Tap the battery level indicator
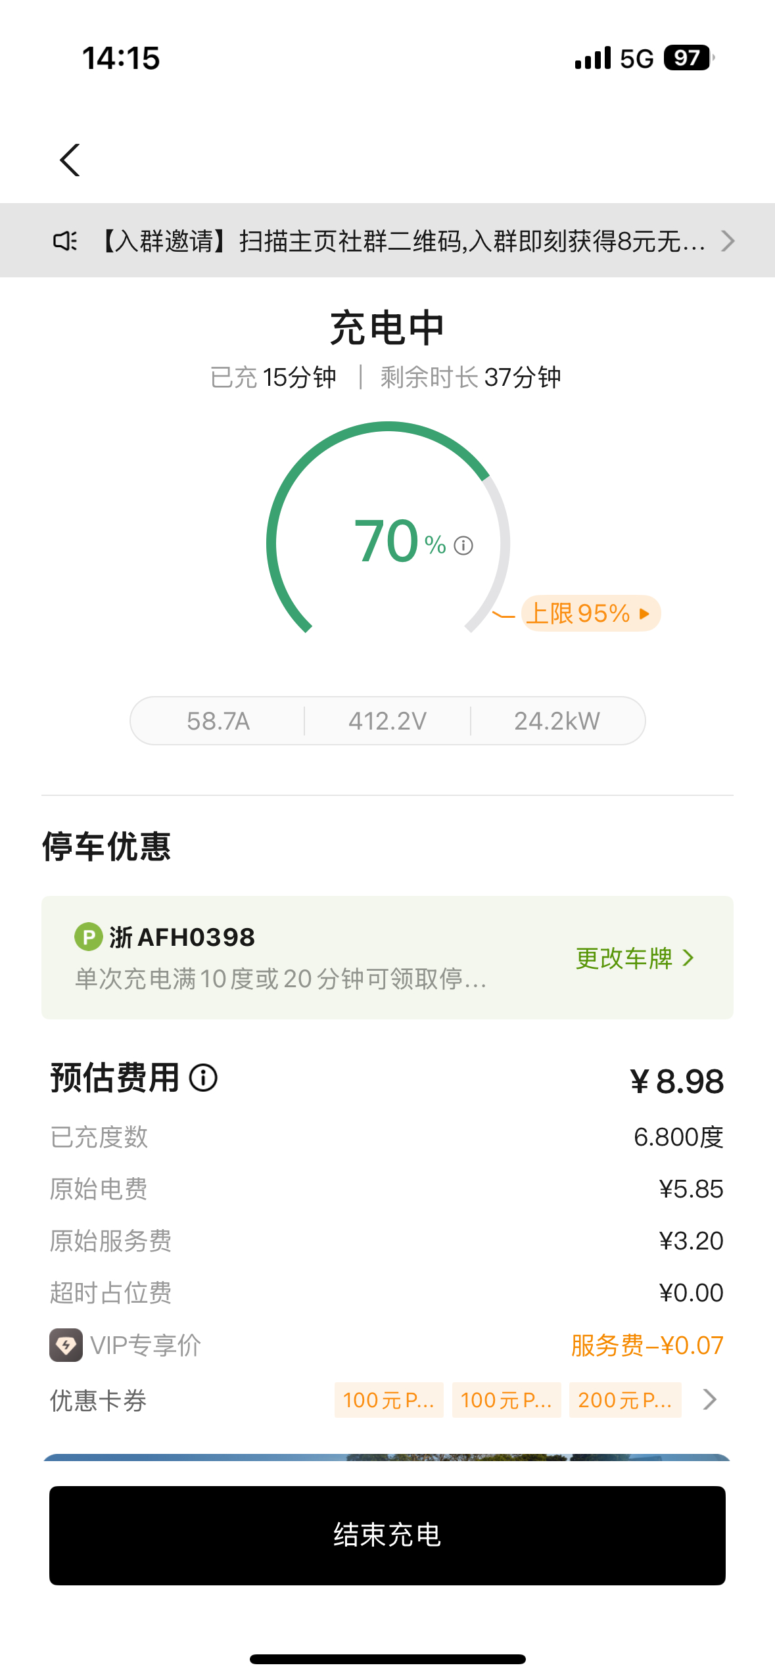The height and width of the screenshot is (1680, 775). [689, 58]
